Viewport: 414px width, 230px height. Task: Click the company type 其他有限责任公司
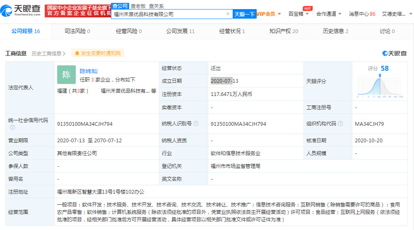pos(77,153)
